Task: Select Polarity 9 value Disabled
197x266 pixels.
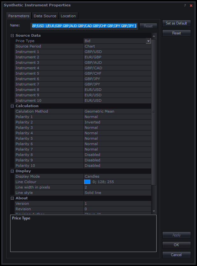Action: [117, 160]
